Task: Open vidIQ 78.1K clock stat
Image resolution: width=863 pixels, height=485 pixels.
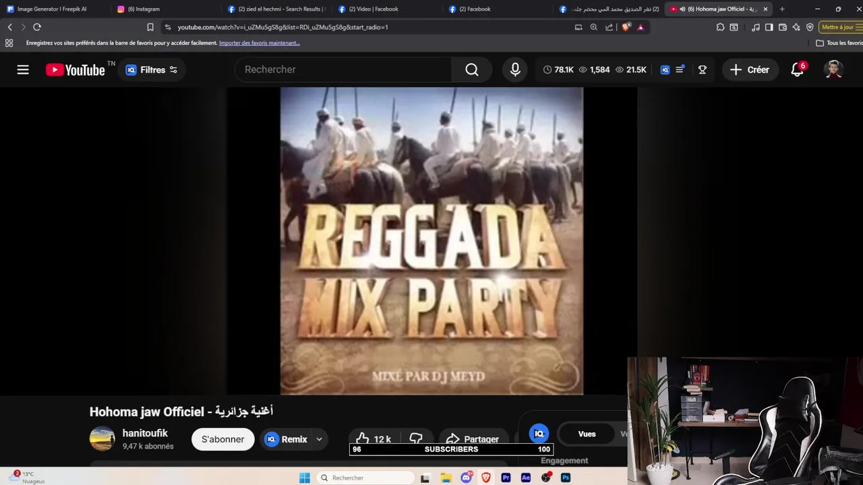Action: tap(558, 69)
